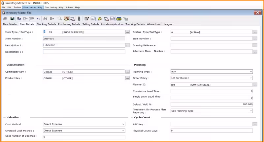The image size is (264, 142).
Task: Click the Physical Count Days field
Action: pyautogui.click(x=212, y=130)
